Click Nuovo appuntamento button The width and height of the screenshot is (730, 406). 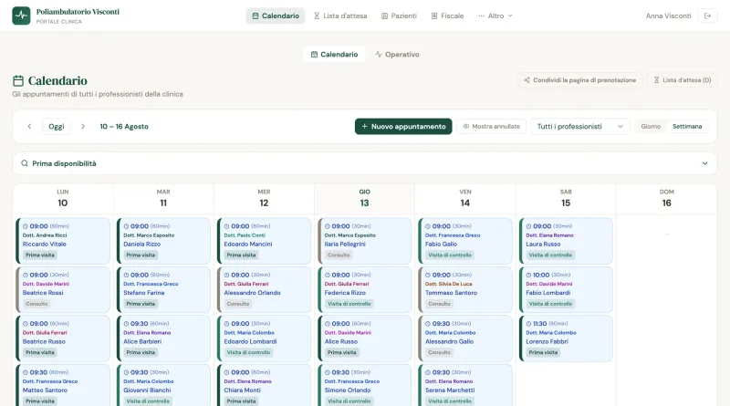[403, 126]
